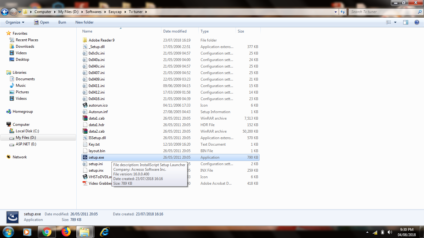Open Videos under Favorites
The height and width of the screenshot is (238, 424).
[x=21, y=53]
